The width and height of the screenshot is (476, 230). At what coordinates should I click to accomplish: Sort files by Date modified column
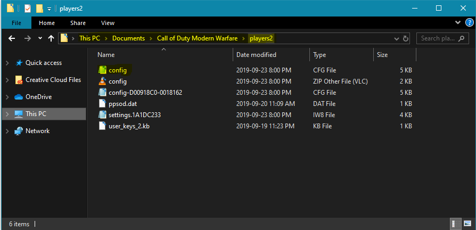[x=256, y=55]
